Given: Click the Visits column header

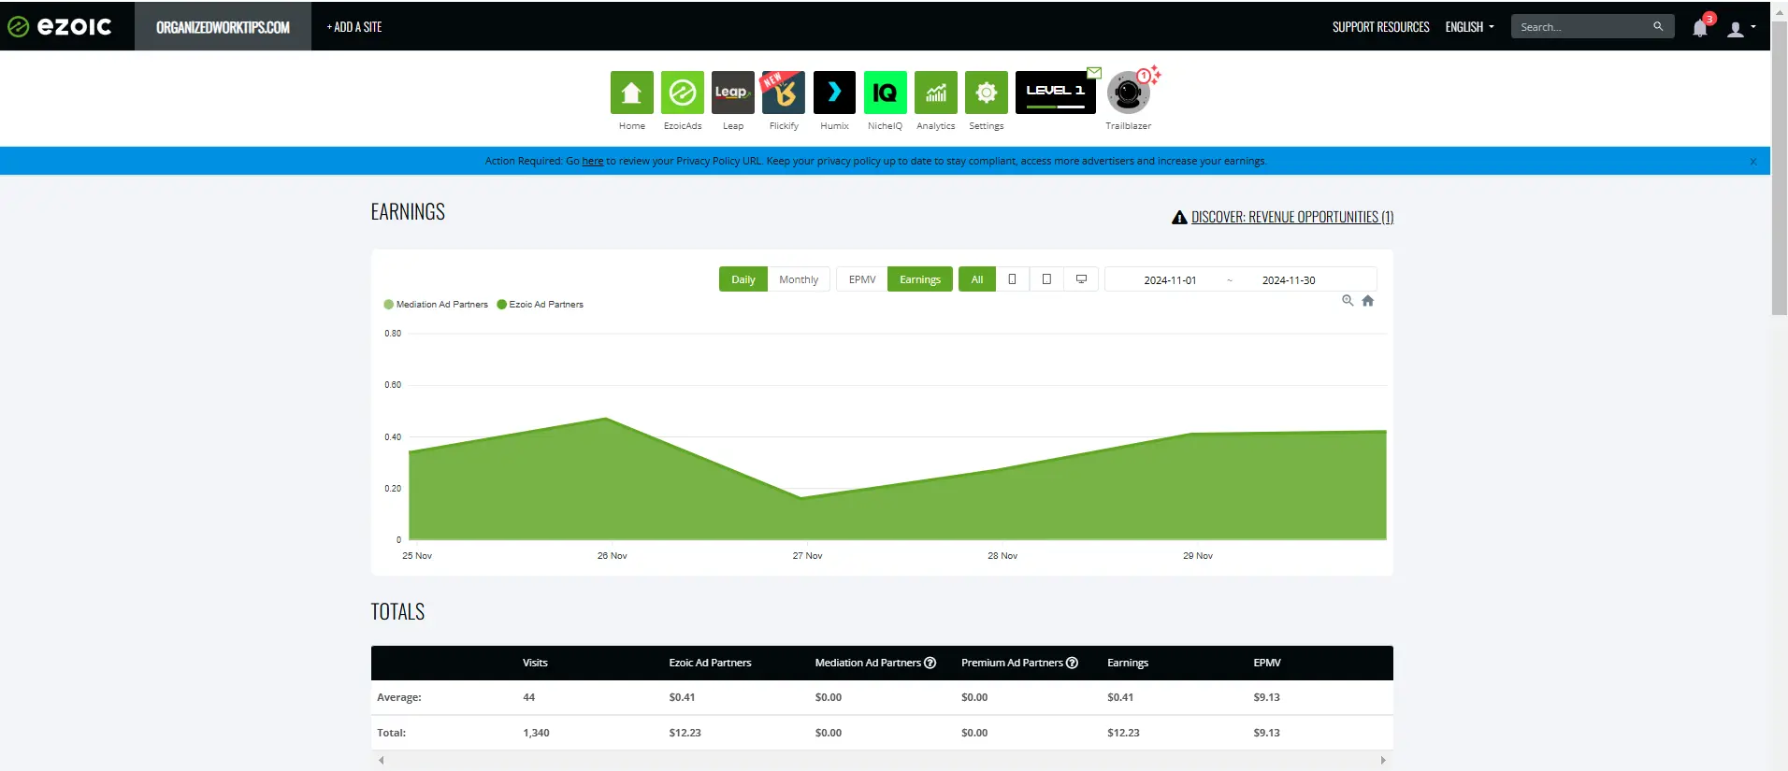Looking at the screenshot, I should pos(535,663).
